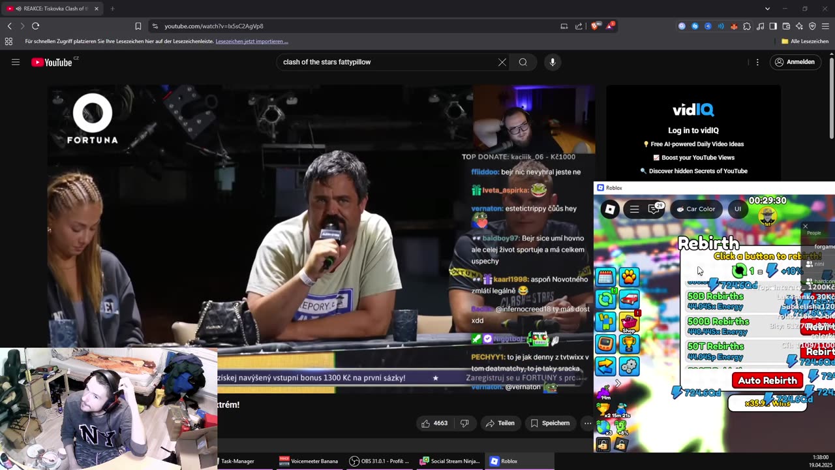This screenshot has width=835, height=470.
Task: Run the YouTube search with magnifier icon
Action: [523, 62]
